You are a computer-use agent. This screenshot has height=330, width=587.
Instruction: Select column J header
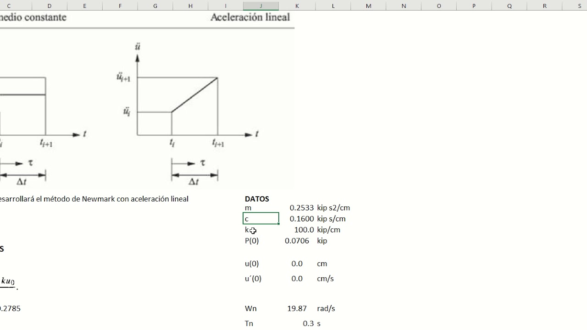(x=261, y=5)
